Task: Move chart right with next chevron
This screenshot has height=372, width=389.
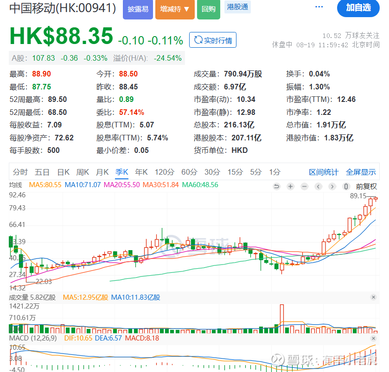Action: (x=332, y=186)
